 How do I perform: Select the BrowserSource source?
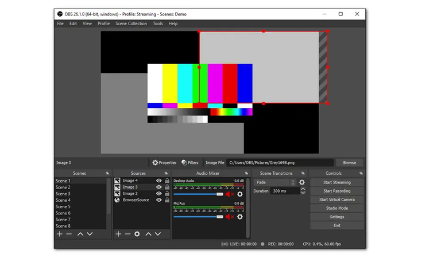pos(136,200)
